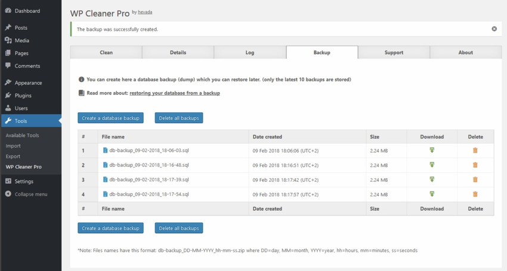Click file icon of db-backup_09-02-2018_18-17-39.sql
This screenshot has width=507, height=271.
(x=105, y=179)
